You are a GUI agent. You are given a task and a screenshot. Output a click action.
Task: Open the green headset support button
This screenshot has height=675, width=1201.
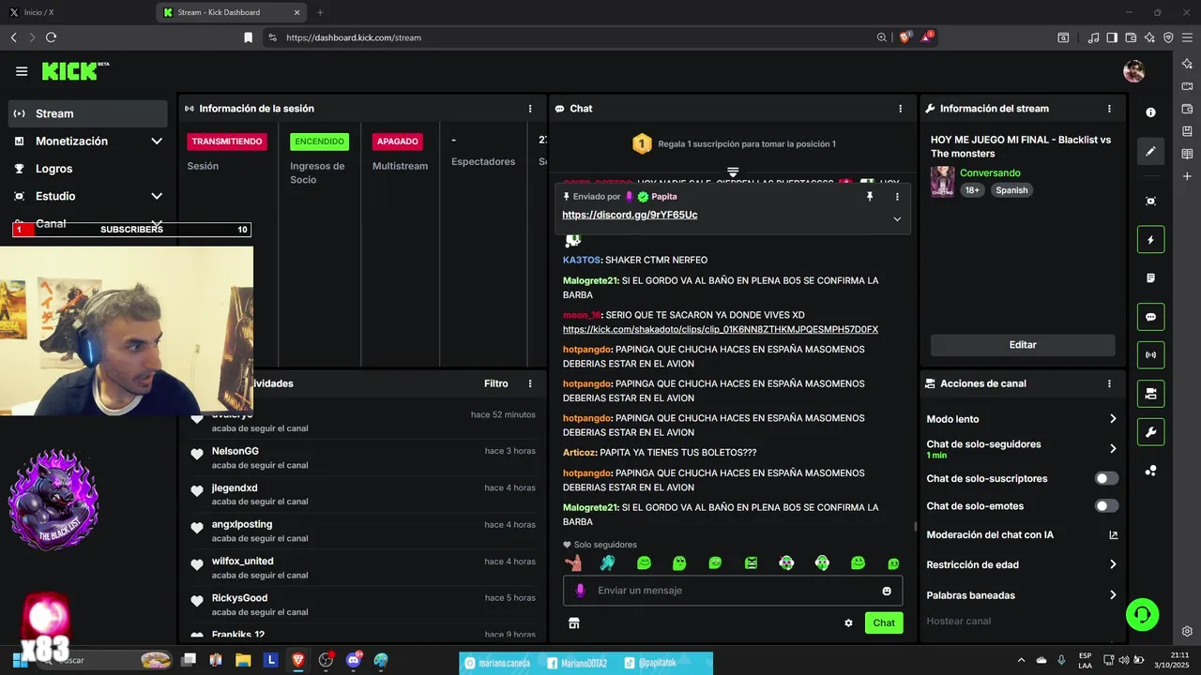(1142, 614)
